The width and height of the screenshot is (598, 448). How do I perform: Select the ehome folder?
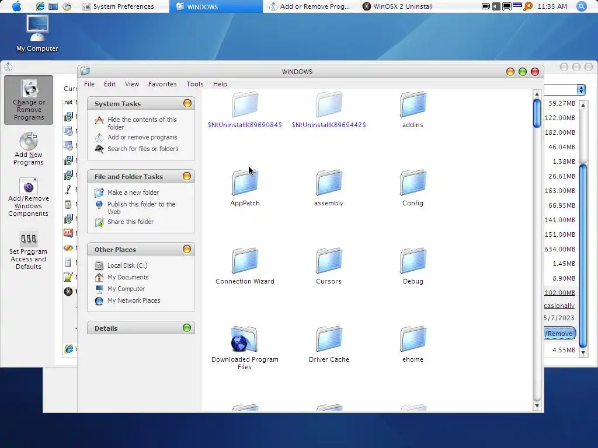tap(413, 344)
